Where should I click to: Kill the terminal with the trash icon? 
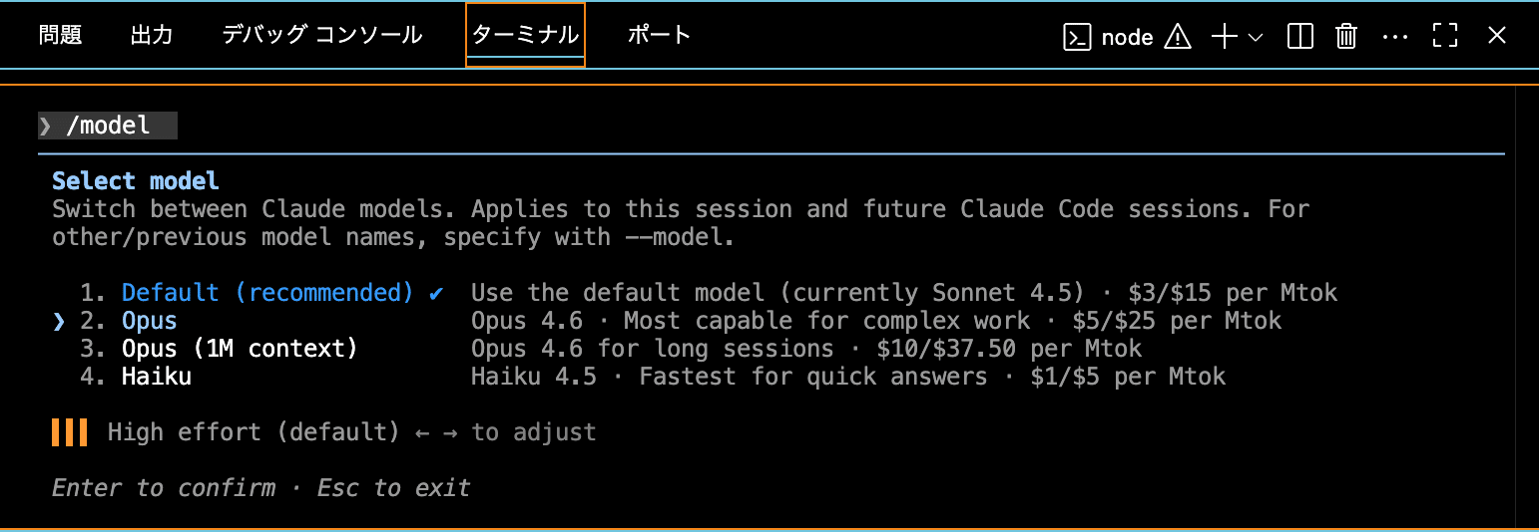pos(1346,37)
